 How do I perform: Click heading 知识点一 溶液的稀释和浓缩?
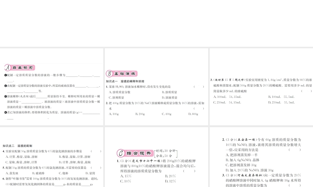click(125, 81)
